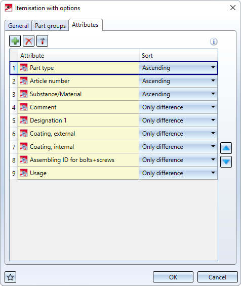Image resolution: width=241 pixels, height=286 pixels.
Task: Click the Cancel button
Action: 218,277
